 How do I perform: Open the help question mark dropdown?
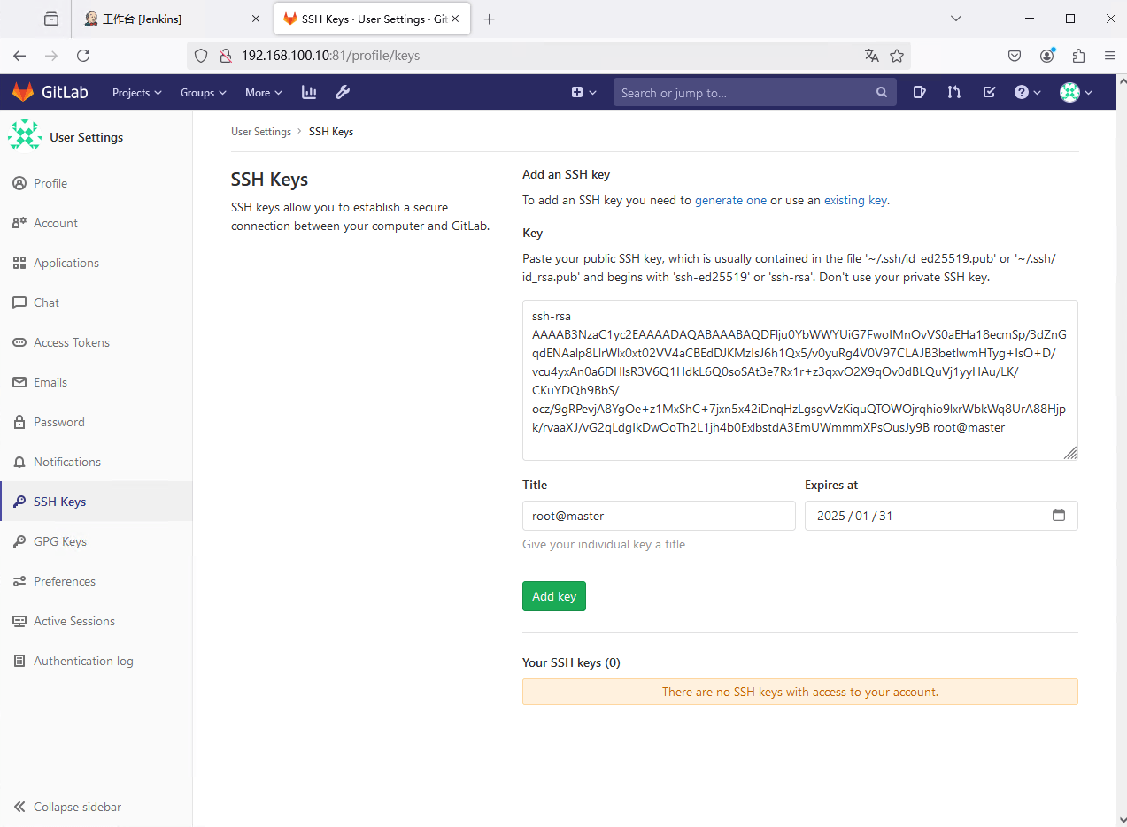click(1027, 92)
